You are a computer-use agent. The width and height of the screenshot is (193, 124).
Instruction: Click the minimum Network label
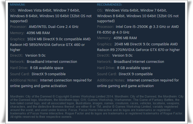coord(17,62)
